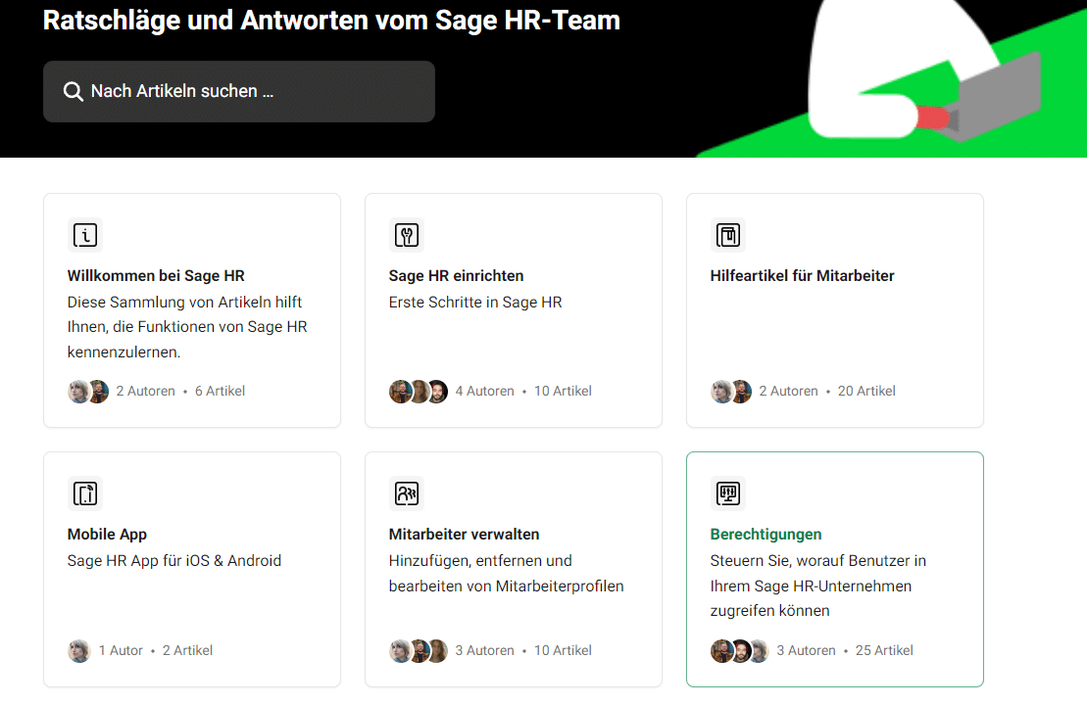Click author avatars on Sage HR einrichten card

pos(419,392)
